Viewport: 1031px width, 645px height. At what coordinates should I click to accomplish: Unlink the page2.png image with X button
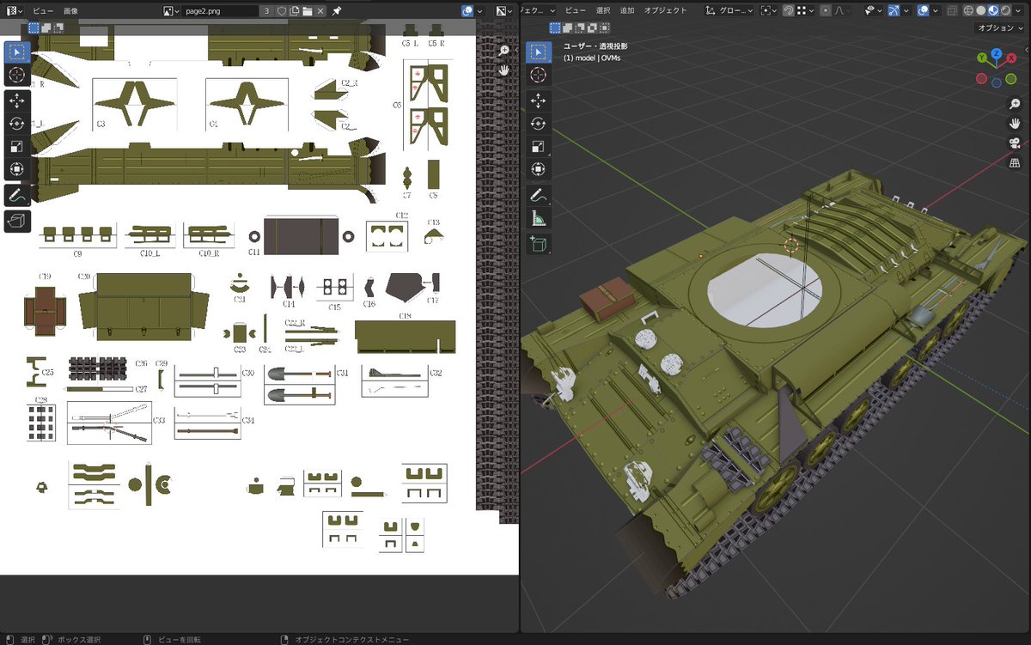click(320, 10)
